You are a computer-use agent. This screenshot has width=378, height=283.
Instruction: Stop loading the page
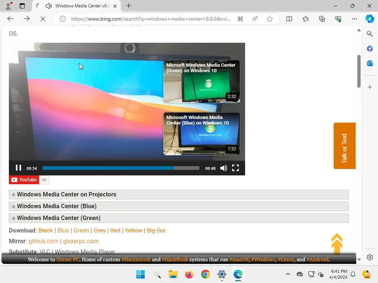(x=43, y=19)
